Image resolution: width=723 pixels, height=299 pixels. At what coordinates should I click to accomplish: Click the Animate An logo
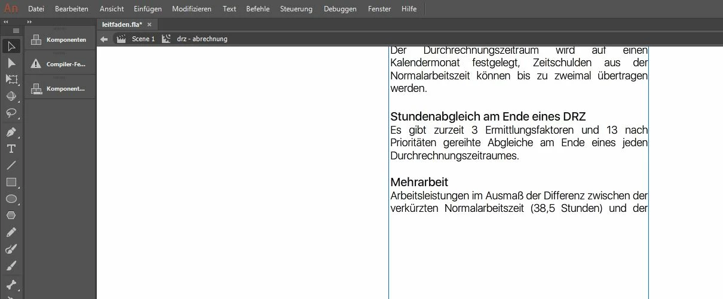coord(11,9)
